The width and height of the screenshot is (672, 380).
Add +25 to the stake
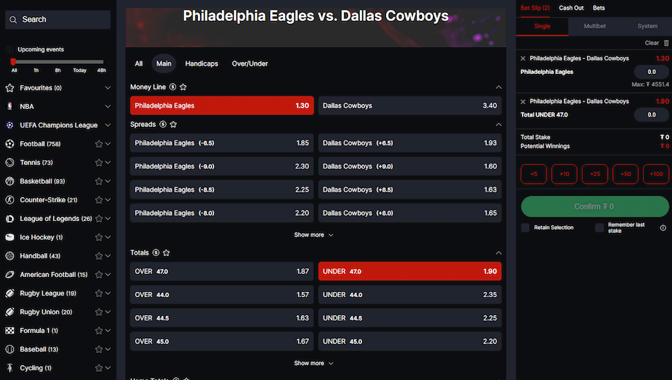click(595, 174)
